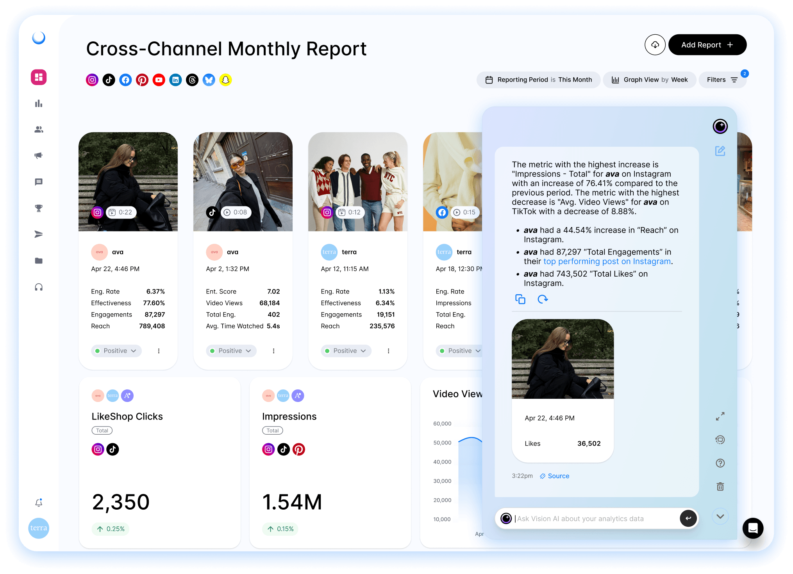The width and height of the screenshot is (793, 574).
Task: Open the dashboard icon in the sidebar
Action: 39,77
